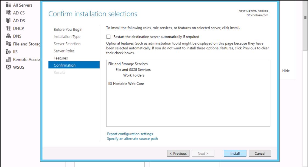The image size is (308, 167).
Task: Click the IIS icon in sidebar
Action: click(x=8, y=51)
